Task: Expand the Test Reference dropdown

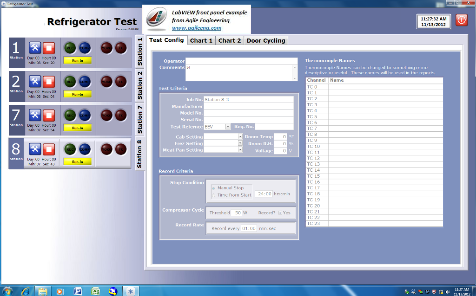Action: coord(228,127)
